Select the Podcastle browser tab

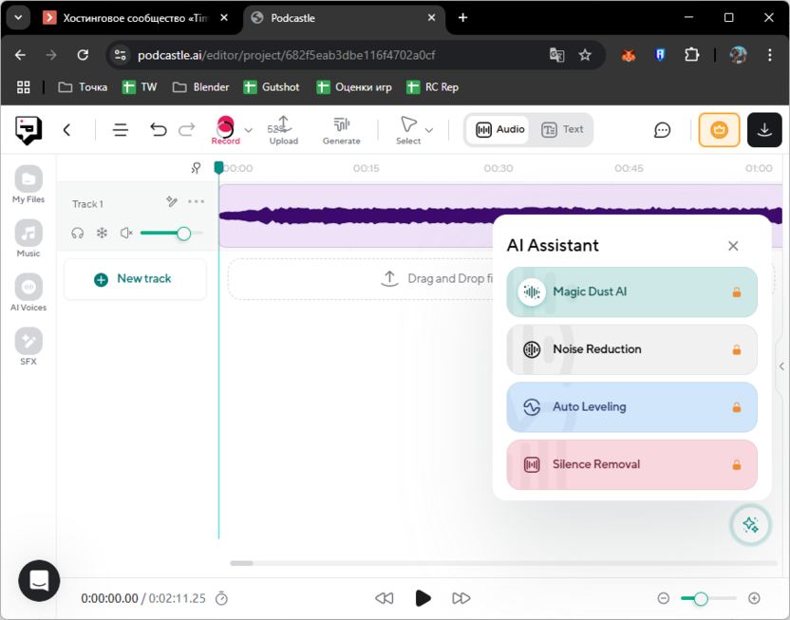(x=344, y=18)
